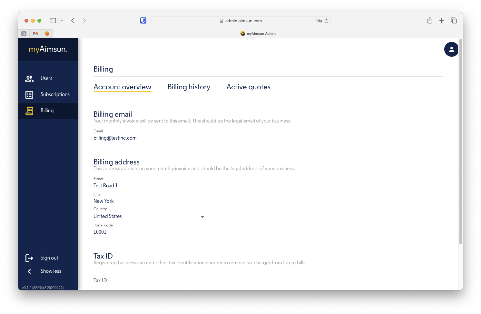Screen dimensions: 481x314
Task: Click the myAimsun logo
Action: click(48, 49)
